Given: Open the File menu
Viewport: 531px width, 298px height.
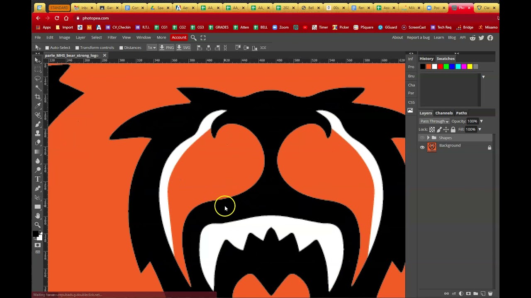Looking at the screenshot, I should 38,38.
